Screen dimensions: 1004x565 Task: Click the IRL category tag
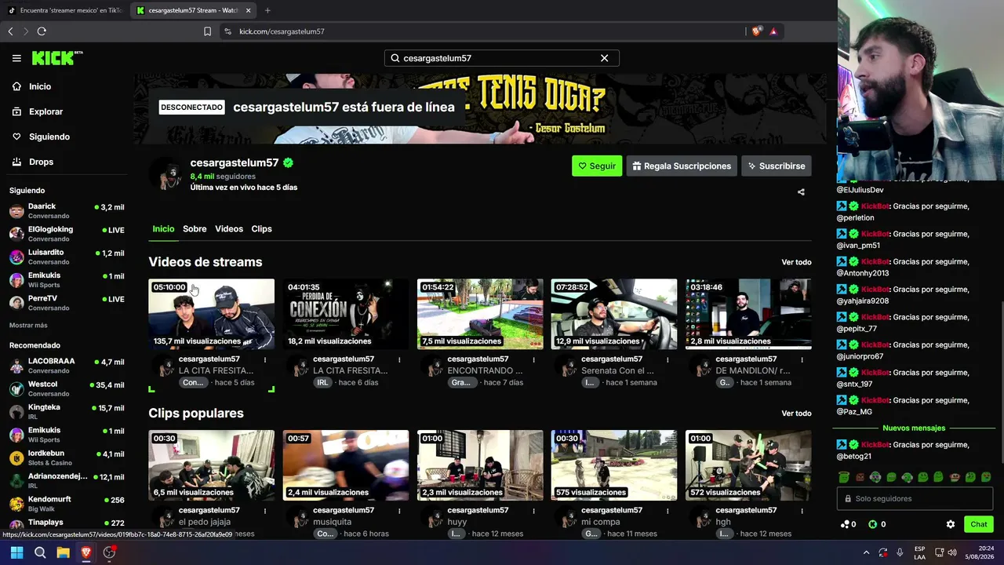pos(322,382)
